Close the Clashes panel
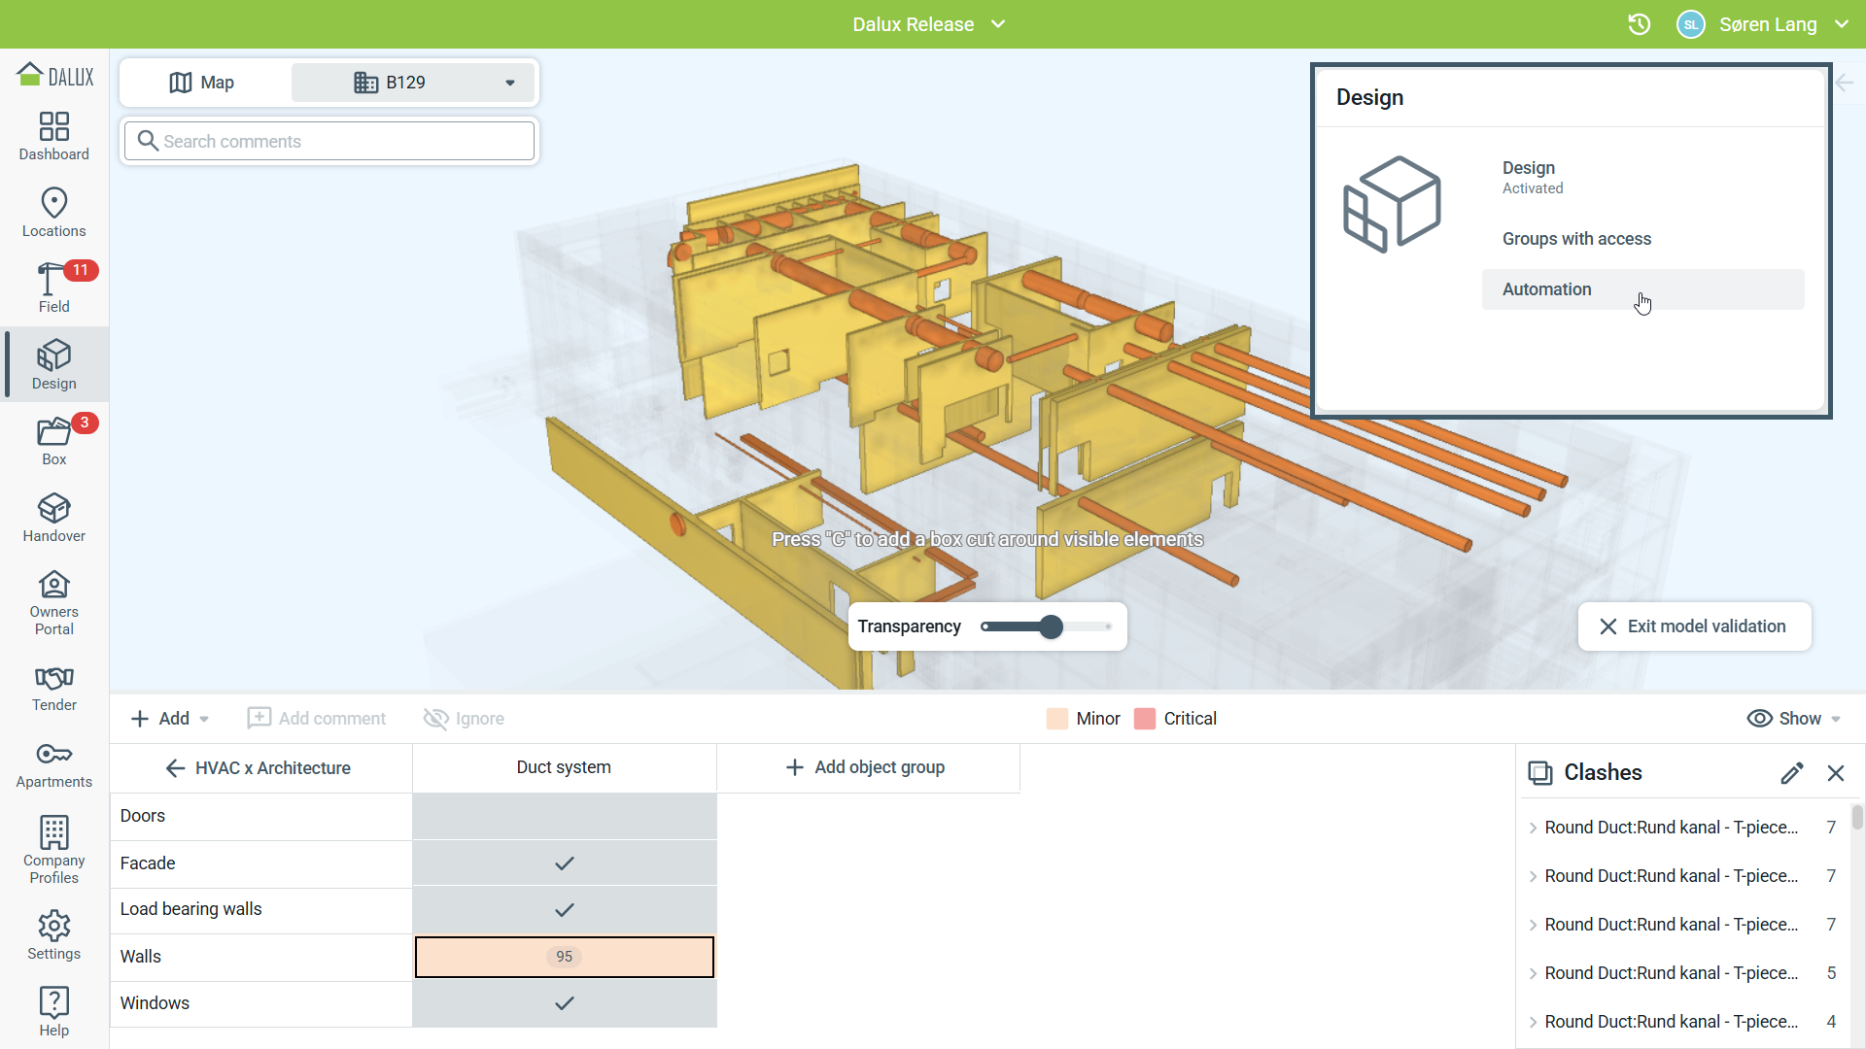Image resolution: width=1866 pixels, height=1049 pixels. pyautogui.click(x=1836, y=773)
